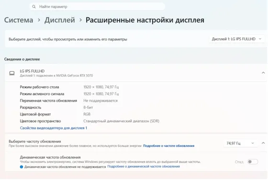Click the NVIDIA GeForce RTX 5070 connection subtitle

pyautogui.click(x=56, y=76)
